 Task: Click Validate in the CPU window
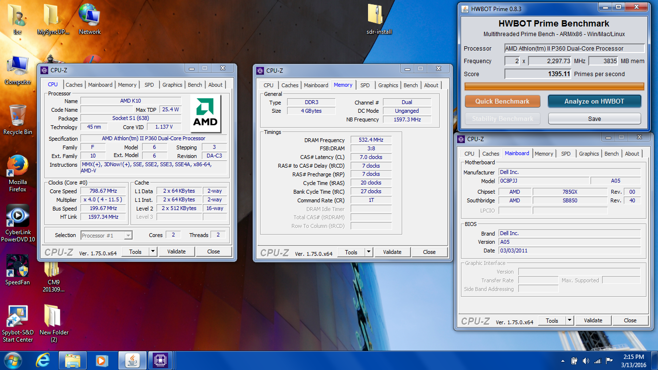pyautogui.click(x=176, y=251)
